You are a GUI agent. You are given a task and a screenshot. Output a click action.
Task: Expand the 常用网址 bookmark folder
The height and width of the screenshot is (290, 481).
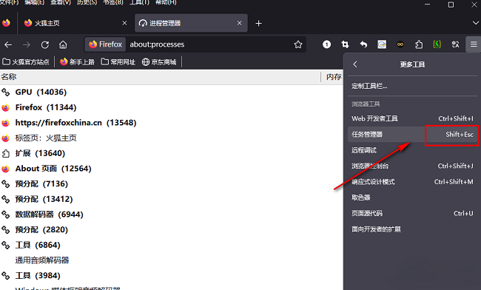point(118,62)
